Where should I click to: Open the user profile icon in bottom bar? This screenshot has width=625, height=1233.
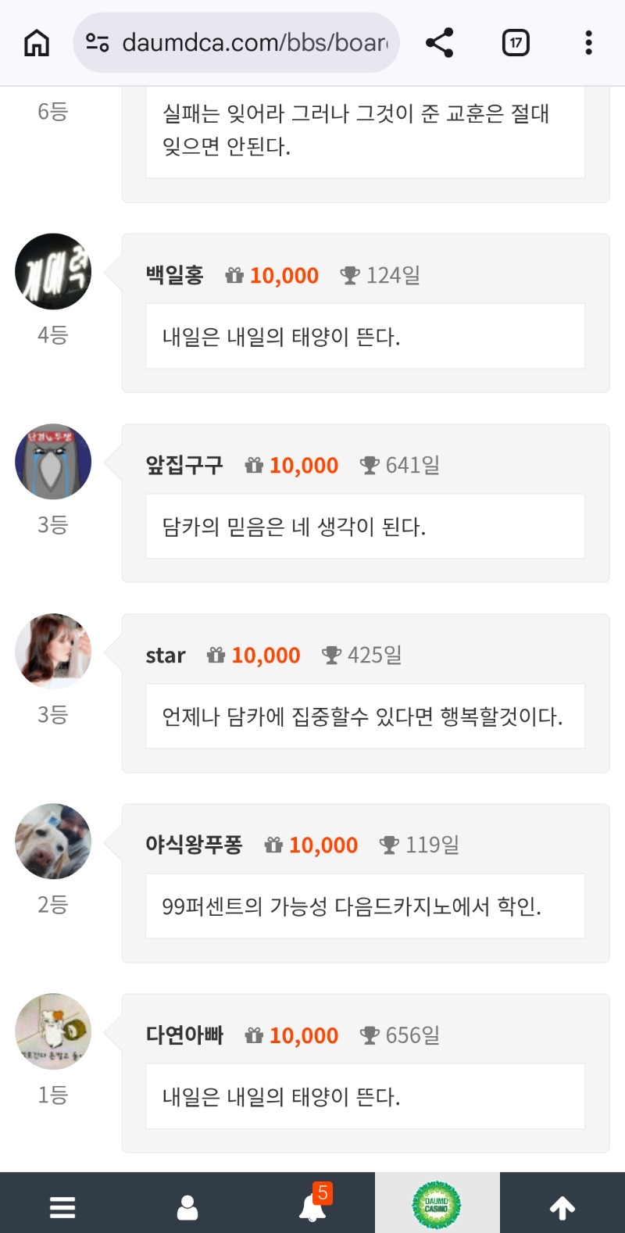coord(187,1207)
